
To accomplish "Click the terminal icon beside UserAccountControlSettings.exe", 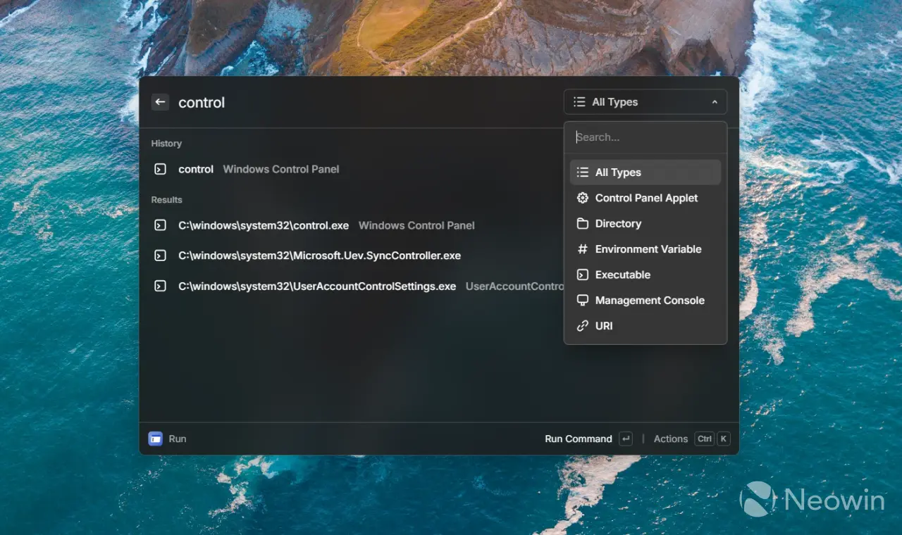I will coord(160,286).
